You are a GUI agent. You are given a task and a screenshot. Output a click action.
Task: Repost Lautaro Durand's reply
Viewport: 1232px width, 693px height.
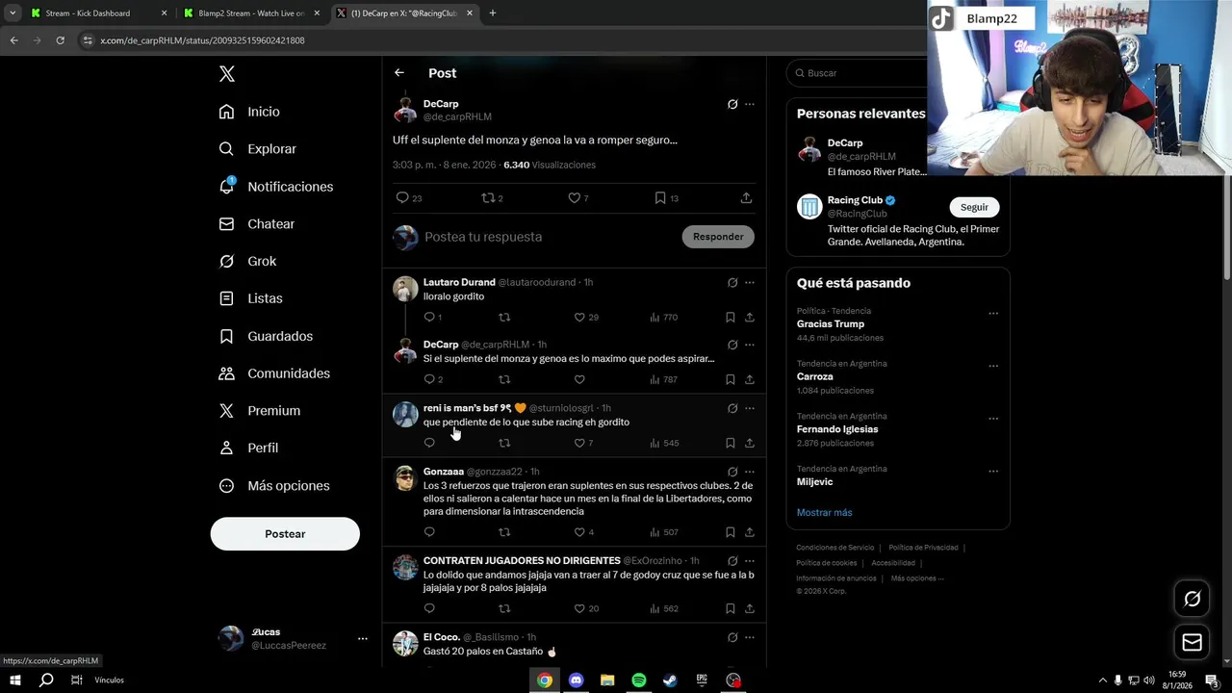tap(504, 317)
